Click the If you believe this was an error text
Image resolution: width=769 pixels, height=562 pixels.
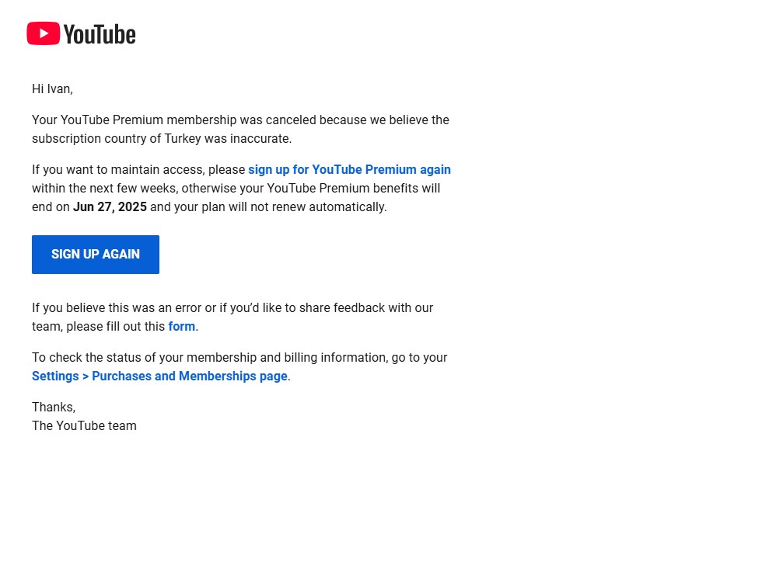[x=124, y=308]
